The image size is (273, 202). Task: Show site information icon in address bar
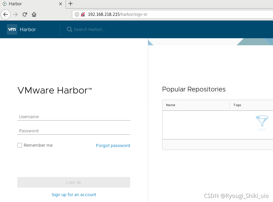pos(77,14)
